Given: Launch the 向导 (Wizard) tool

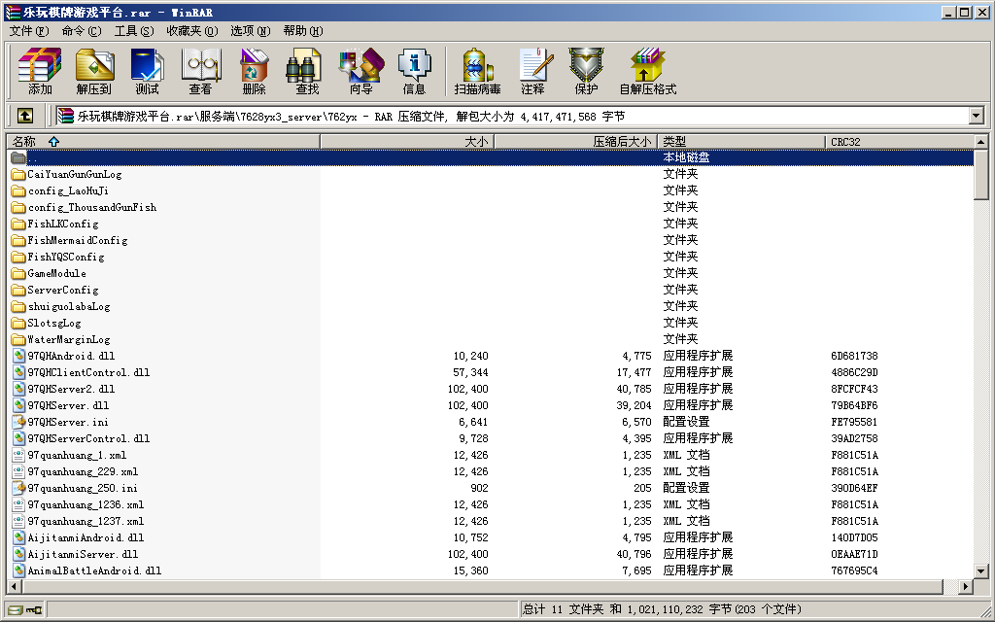Looking at the screenshot, I should pos(360,71).
